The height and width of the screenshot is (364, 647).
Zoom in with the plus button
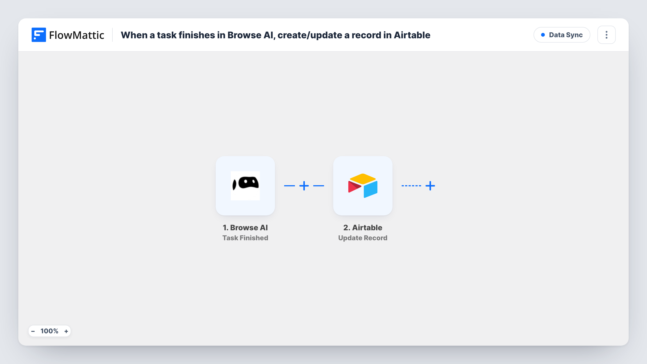66,331
